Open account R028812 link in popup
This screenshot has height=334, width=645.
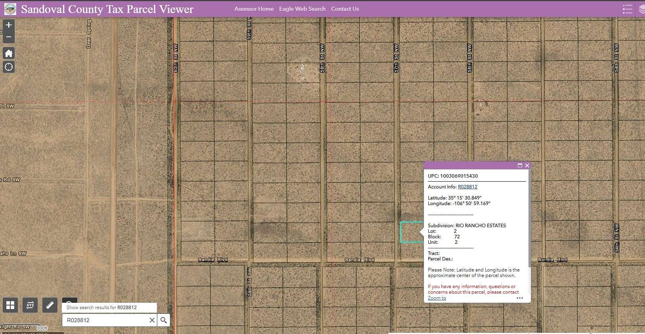coord(468,187)
